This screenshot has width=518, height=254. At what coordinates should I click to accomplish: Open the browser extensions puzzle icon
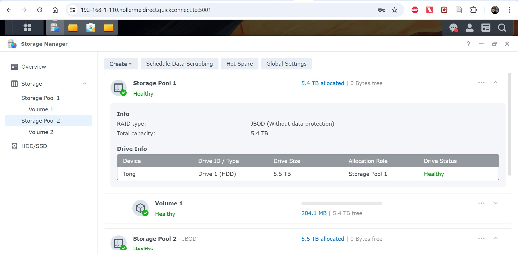click(x=473, y=10)
